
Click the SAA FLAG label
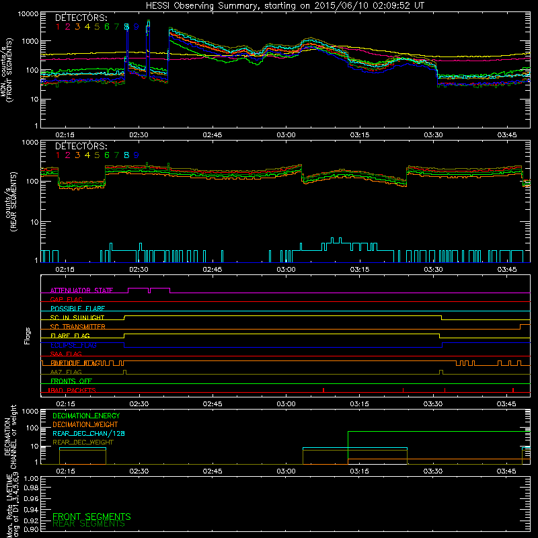pos(66,354)
